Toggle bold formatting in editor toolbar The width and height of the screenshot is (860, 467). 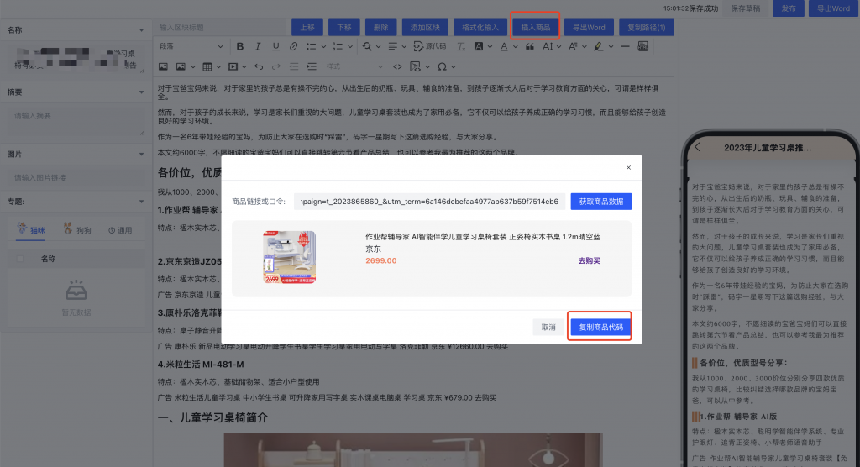pyautogui.click(x=239, y=47)
